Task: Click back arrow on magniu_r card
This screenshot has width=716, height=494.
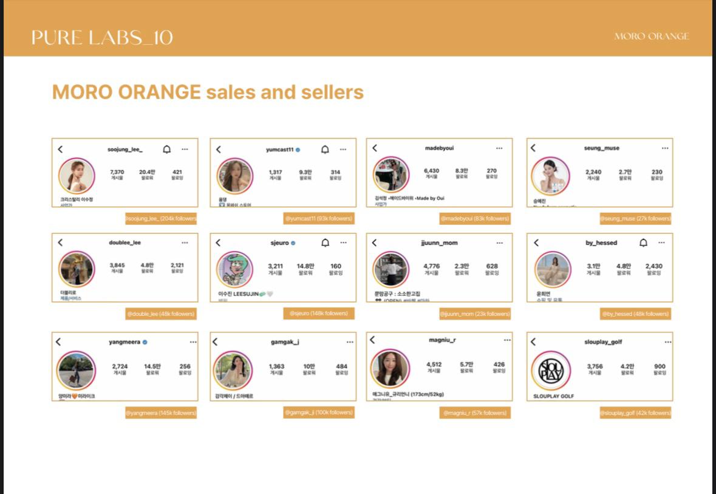Action: (x=373, y=340)
